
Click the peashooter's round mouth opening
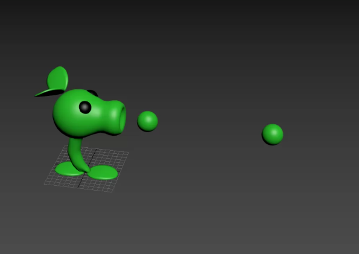tap(123, 118)
